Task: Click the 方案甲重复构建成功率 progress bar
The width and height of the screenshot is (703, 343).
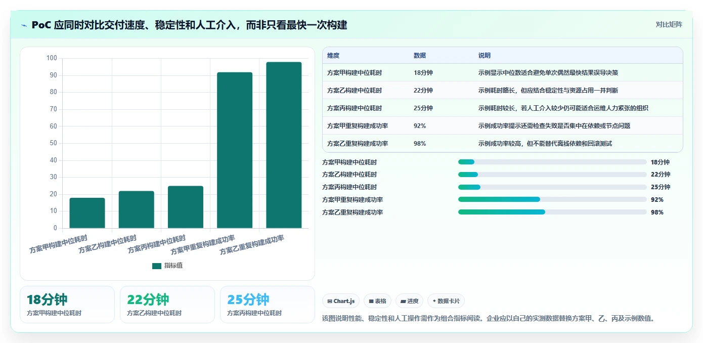Action: [x=552, y=199]
